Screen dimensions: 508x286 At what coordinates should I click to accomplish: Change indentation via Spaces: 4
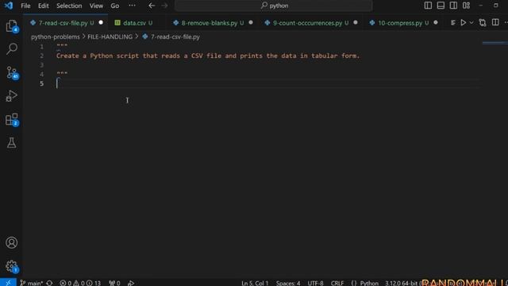(x=287, y=283)
